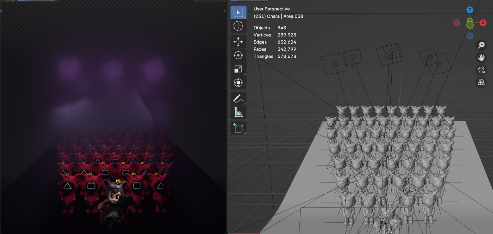Click the Pan view hand icon
This screenshot has height=234, width=493.
(x=481, y=58)
